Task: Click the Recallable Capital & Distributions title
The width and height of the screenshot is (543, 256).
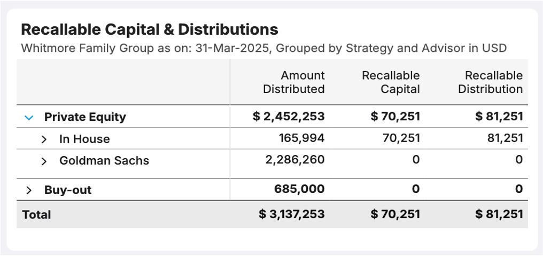Action: click(150, 29)
